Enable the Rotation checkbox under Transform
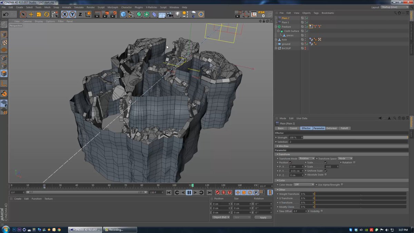This screenshot has height=233, width=414. point(354,162)
